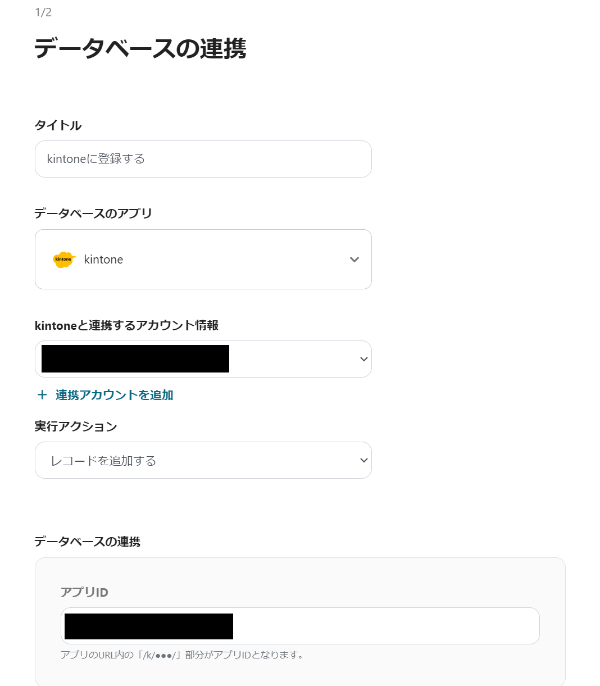This screenshot has width=600, height=686.
Task: Click the chevron on the 実行アクション selector
Action: (x=364, y=460)
